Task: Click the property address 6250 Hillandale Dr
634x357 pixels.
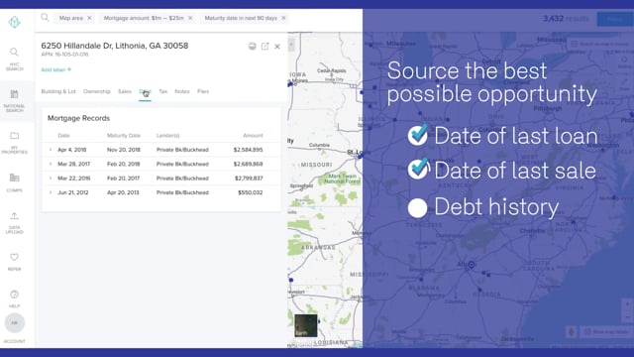Action: (115, 46)
